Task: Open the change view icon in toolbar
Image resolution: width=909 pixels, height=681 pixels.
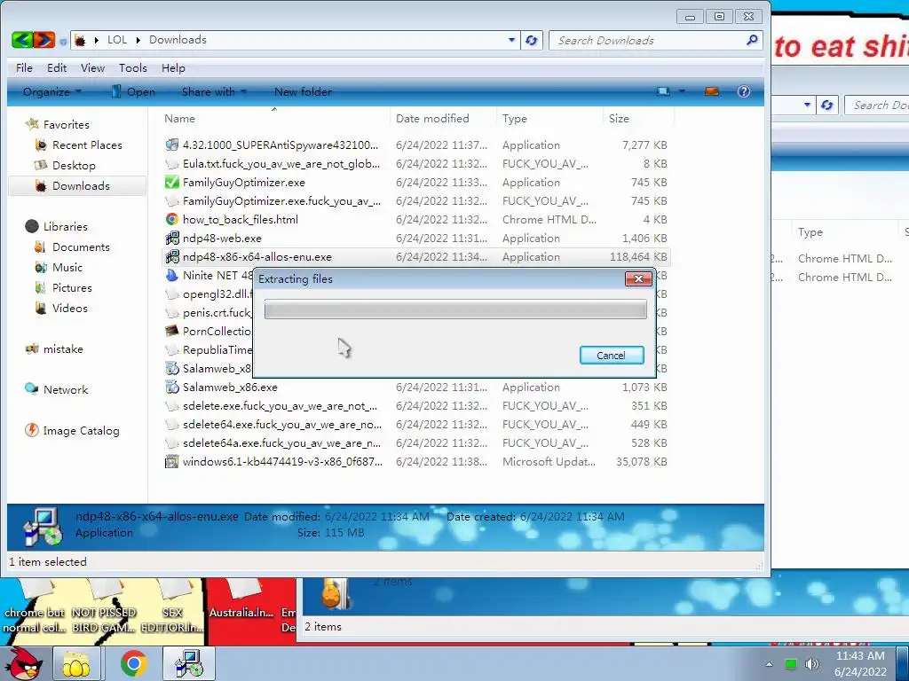Action: point(663,91)
